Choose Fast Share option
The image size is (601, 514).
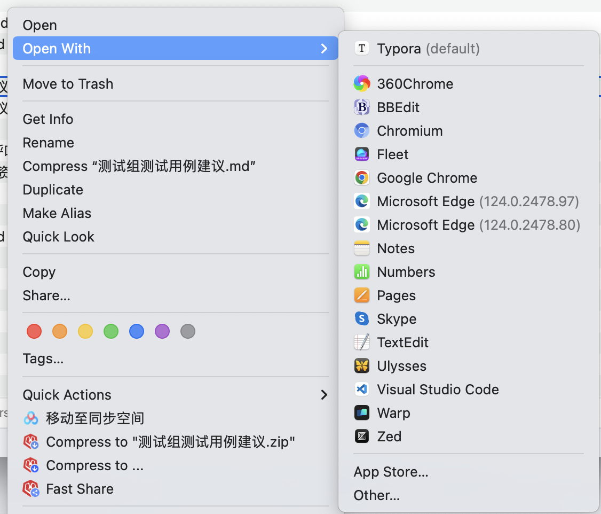(176, 489)
